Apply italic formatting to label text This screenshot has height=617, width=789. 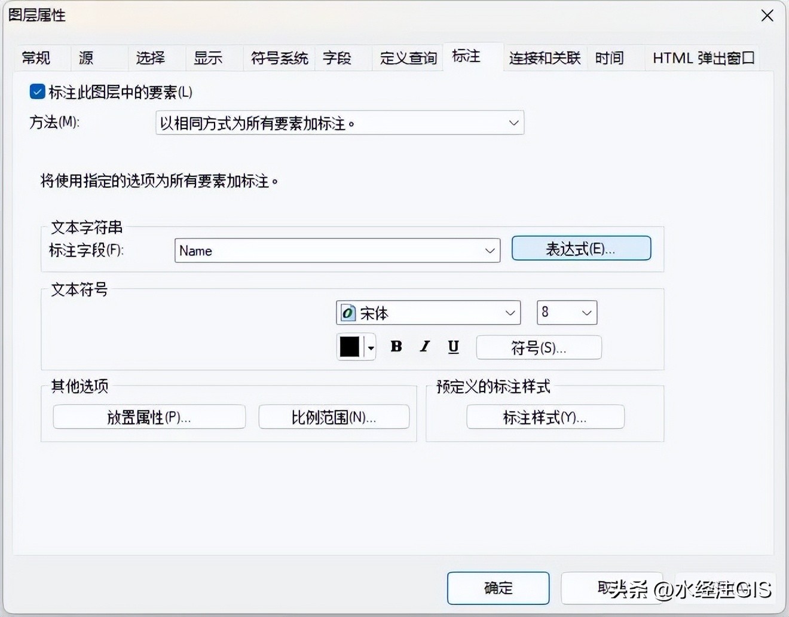point(424,347)
